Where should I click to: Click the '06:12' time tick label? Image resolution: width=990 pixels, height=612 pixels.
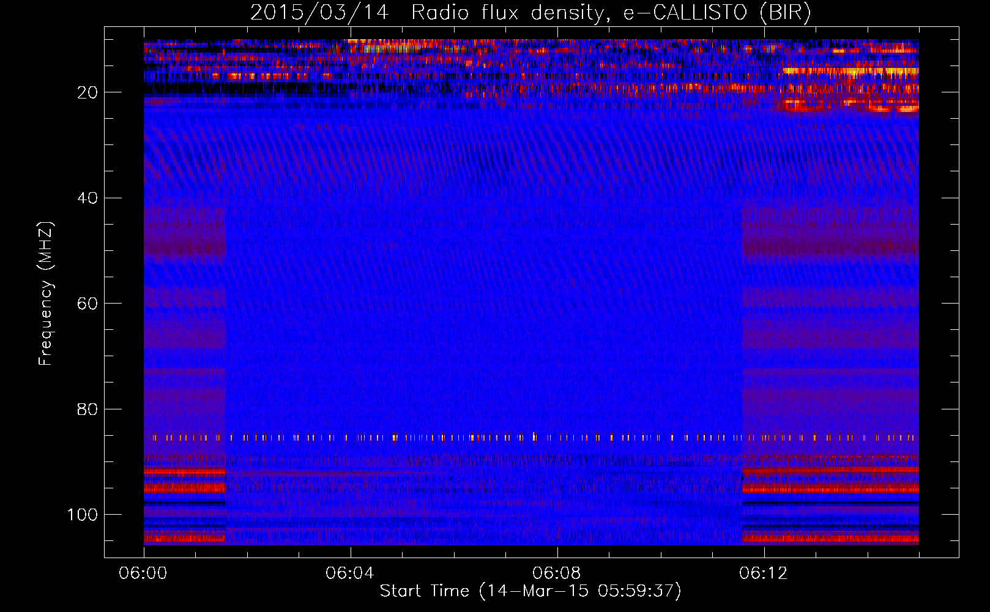pyautogui.click(x=764, y=573)
